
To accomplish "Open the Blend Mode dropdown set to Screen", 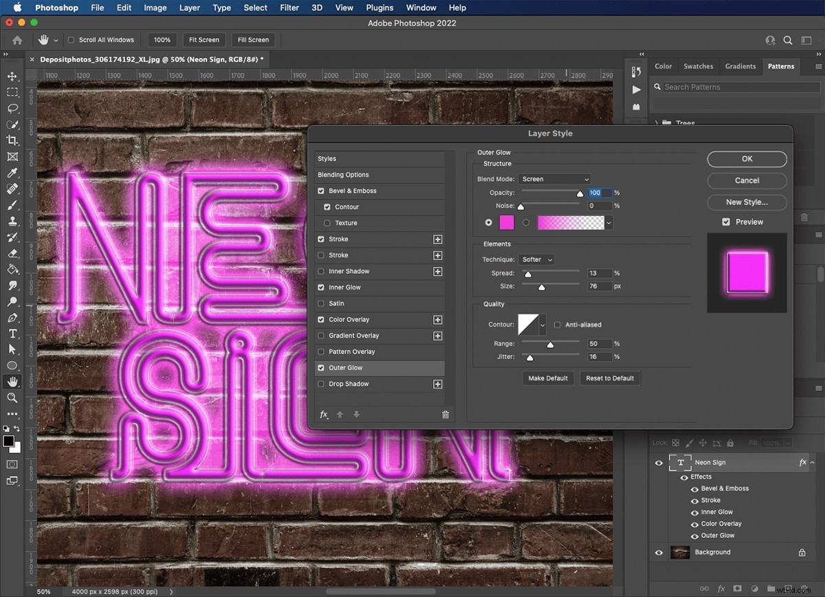I will [x=555, y=179].
